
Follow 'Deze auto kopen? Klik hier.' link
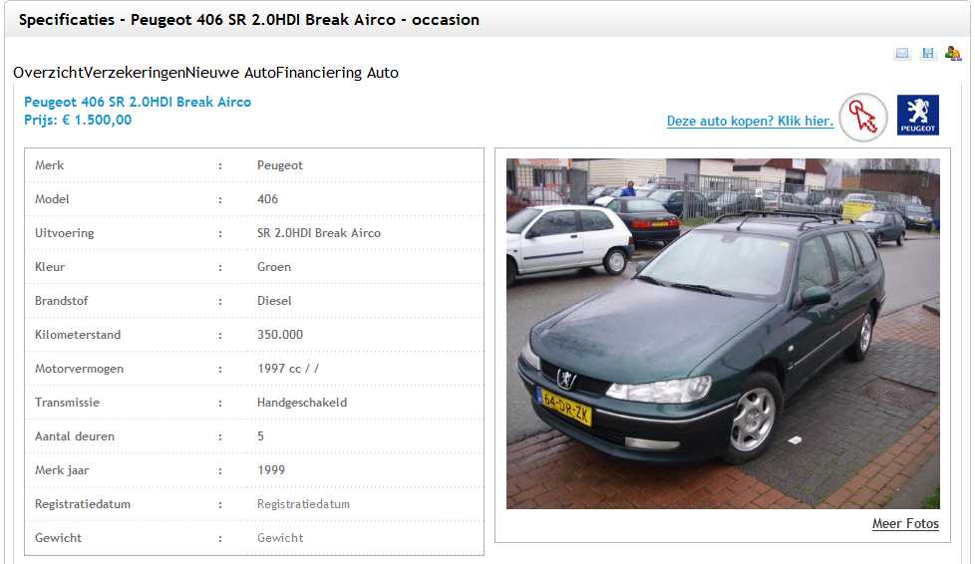(750, 121)
